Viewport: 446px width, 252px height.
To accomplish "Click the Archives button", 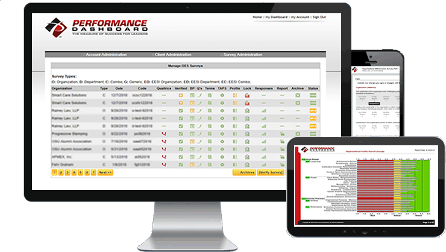I will [x=244, y=172].
